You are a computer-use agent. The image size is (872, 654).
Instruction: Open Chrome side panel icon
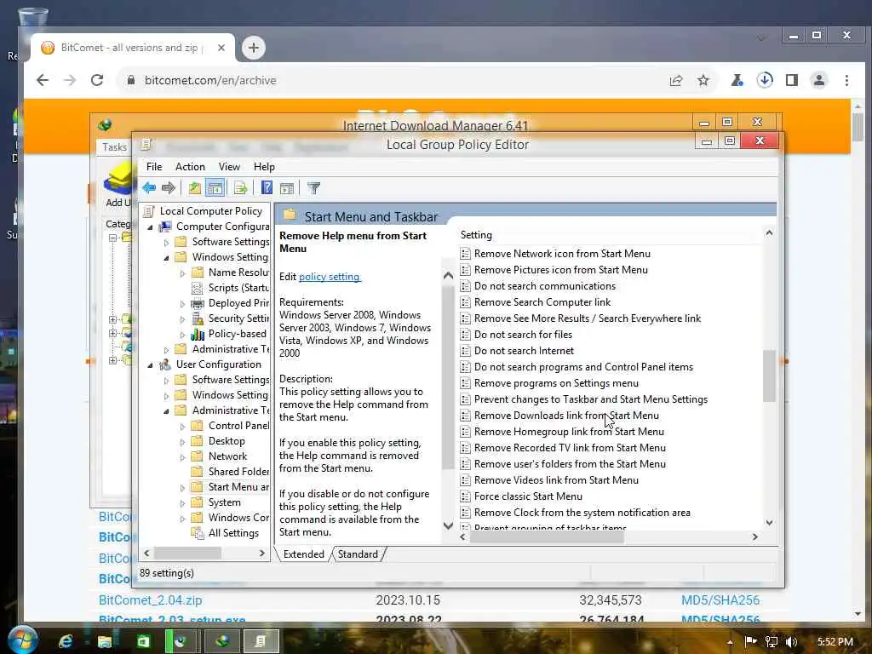coord(792,81)
